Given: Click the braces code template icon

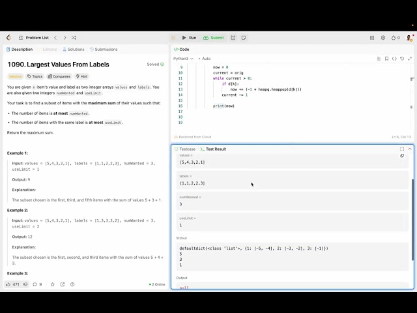Looking at the screenshot, I should [x=394, y=59].
